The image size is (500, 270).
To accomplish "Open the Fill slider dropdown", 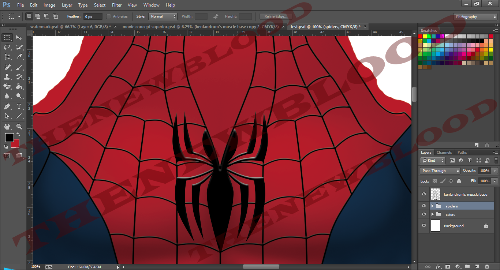I will click(495, 181).
